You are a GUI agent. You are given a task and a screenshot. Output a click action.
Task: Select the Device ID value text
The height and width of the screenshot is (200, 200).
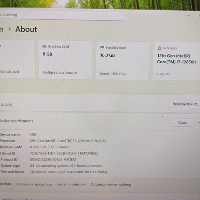pyautogui.click(x=64, y=153)
